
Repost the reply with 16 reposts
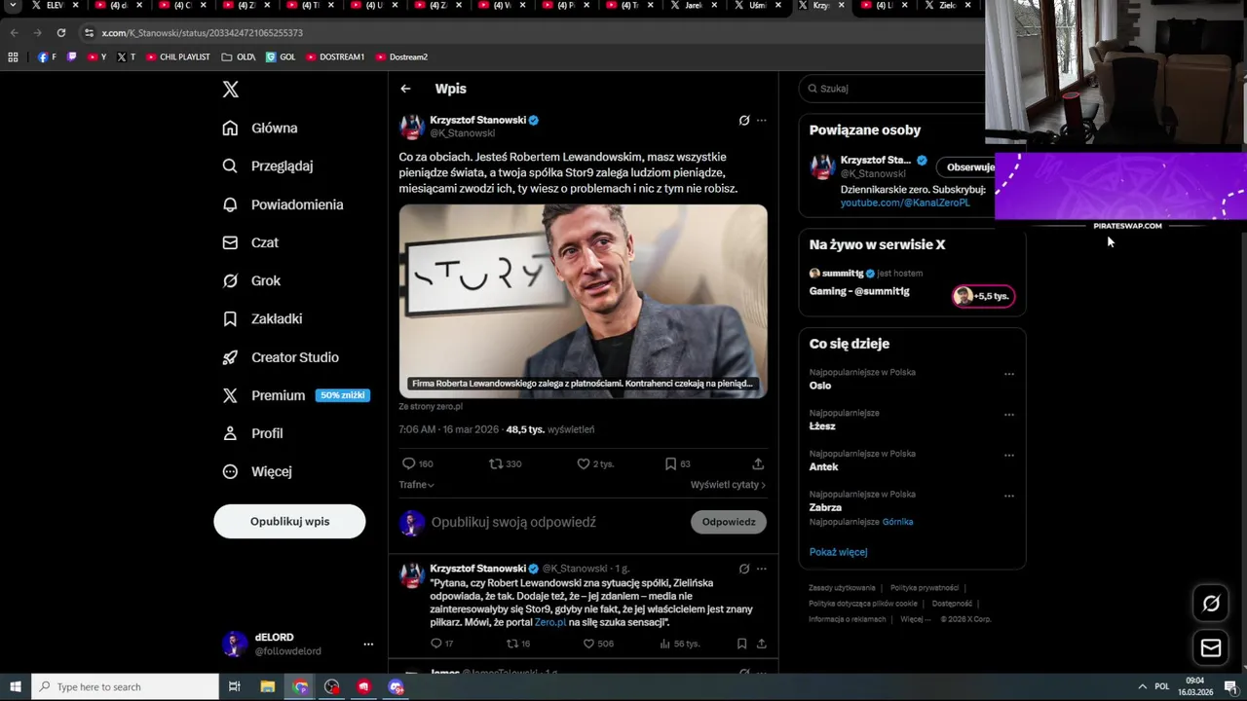tap(518, 644)
